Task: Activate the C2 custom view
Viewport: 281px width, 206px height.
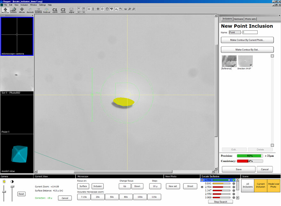Action: click(x=63, y=10)
